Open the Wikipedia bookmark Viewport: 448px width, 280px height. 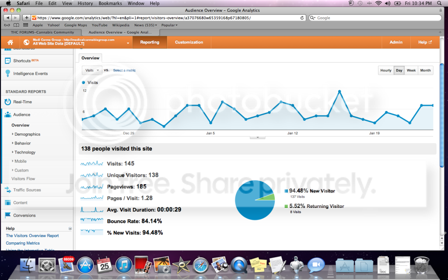(x=121, y=25)
